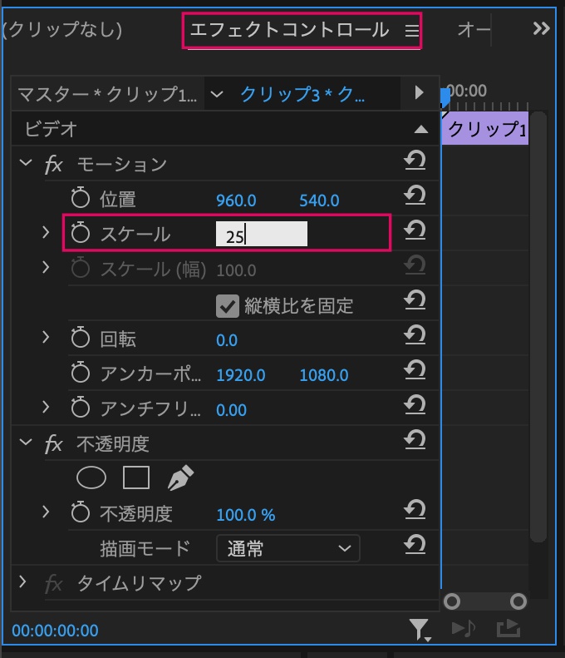This screenshot has height=658, width=565.
Task: Reset the アンカーポイント parameter
Action: point(415,369)
